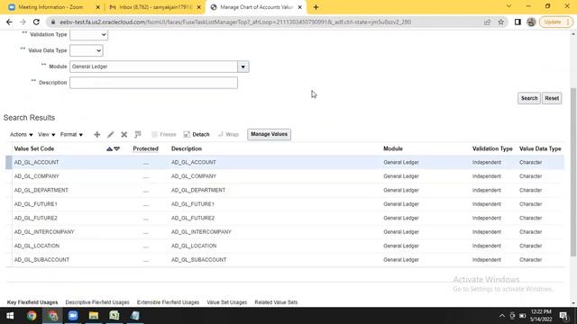
Task: Open the Windows Start menu
Action: click(x=10, y=316)
